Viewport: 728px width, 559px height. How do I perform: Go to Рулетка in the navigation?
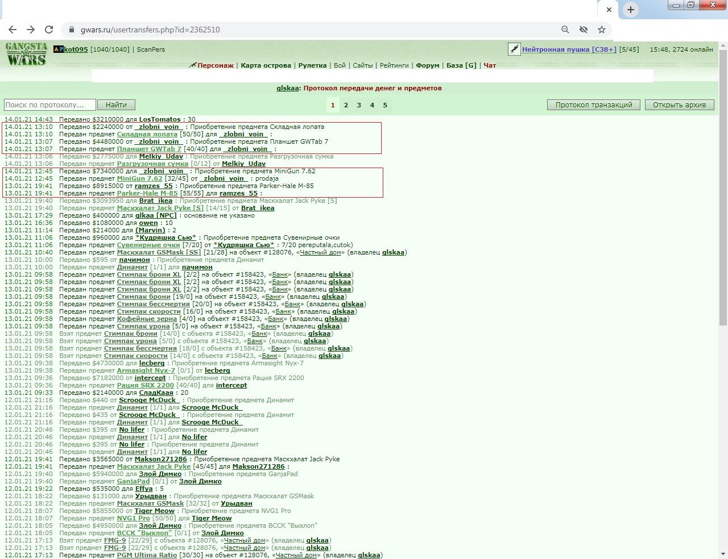pos(312,65)
